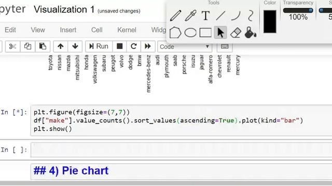Click the mercedes-benz axis label
332x186 pixels.
148,73
